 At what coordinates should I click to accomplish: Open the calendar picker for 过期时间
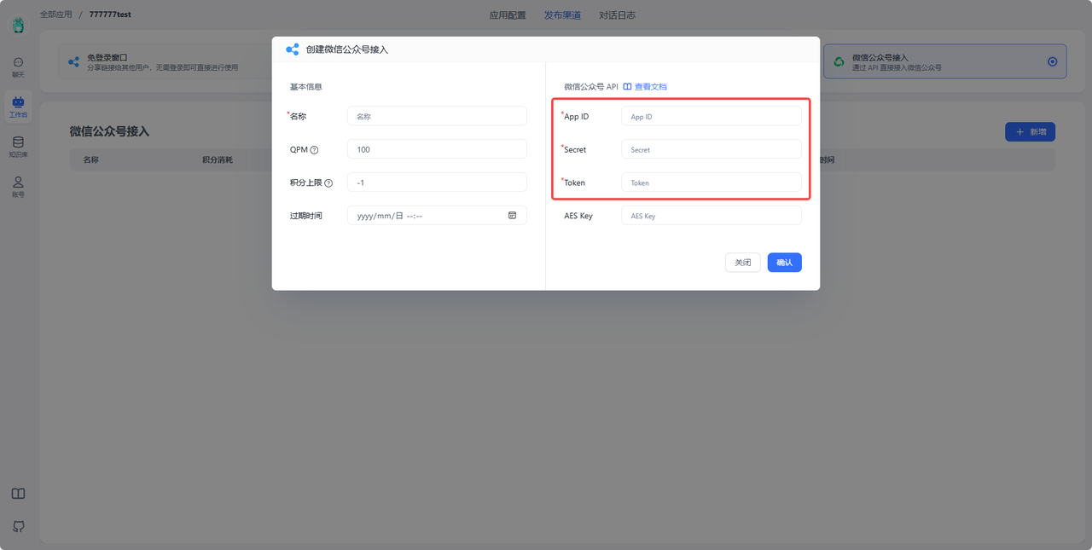(x=512, y=215)
